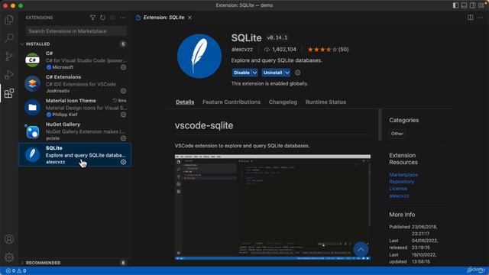Click the install count 1,402,104

pos(280,49)
